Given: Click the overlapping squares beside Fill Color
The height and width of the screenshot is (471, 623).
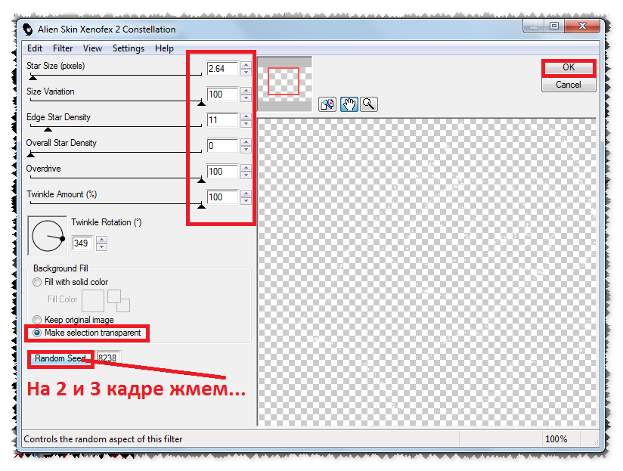Looking at the screenshot, I should coord(119,301).
